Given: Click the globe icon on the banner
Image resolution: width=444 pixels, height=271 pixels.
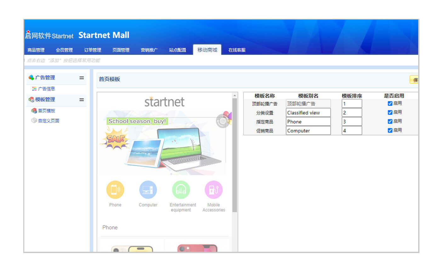Looking at the screenshot, I should [223, 121].
